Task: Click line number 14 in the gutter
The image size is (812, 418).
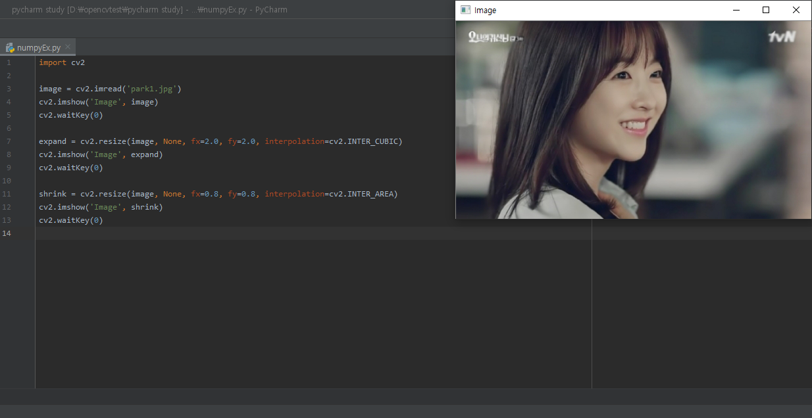Action: pyautogui.click(x=7, y=233)
